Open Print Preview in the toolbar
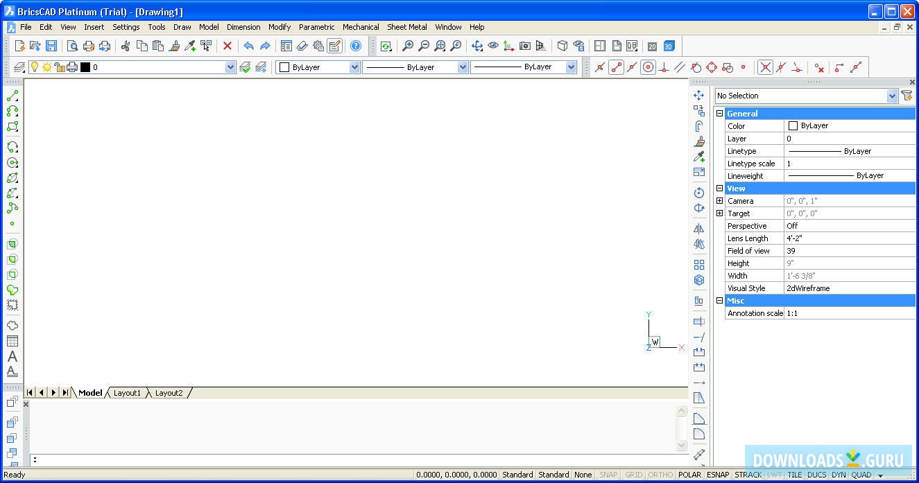The height and width of the screenshot is (483, 919). [72, 46]
